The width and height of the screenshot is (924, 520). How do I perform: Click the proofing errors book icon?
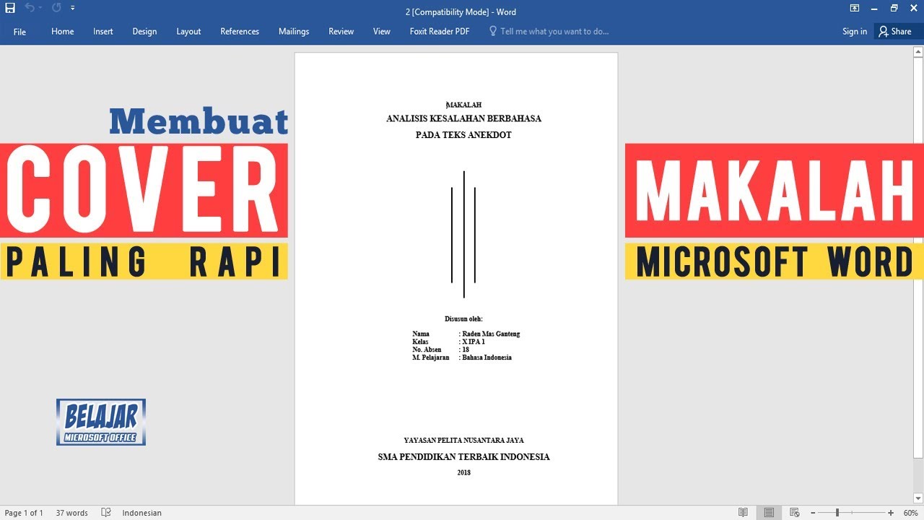point(106,513)
